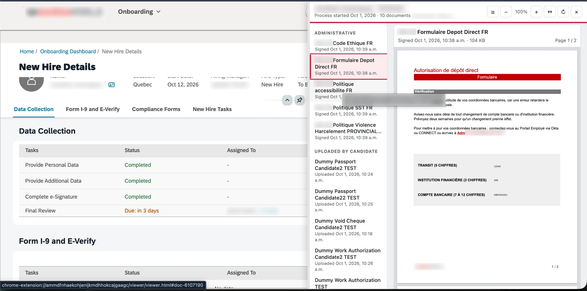Open Dummy Passport Candidate2 TEST upload
The height and width of the screenshot is (291, 587).
(348, 171)
